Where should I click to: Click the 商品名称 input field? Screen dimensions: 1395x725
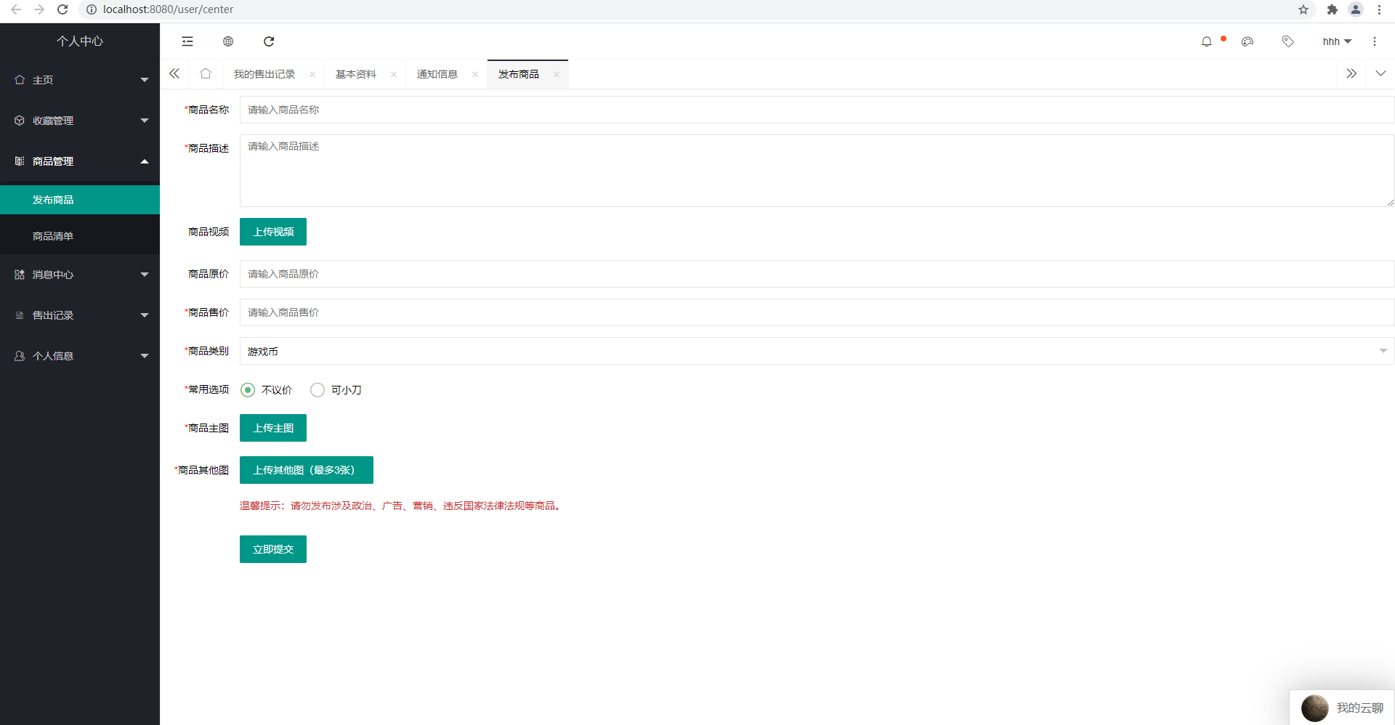point(816,110)
